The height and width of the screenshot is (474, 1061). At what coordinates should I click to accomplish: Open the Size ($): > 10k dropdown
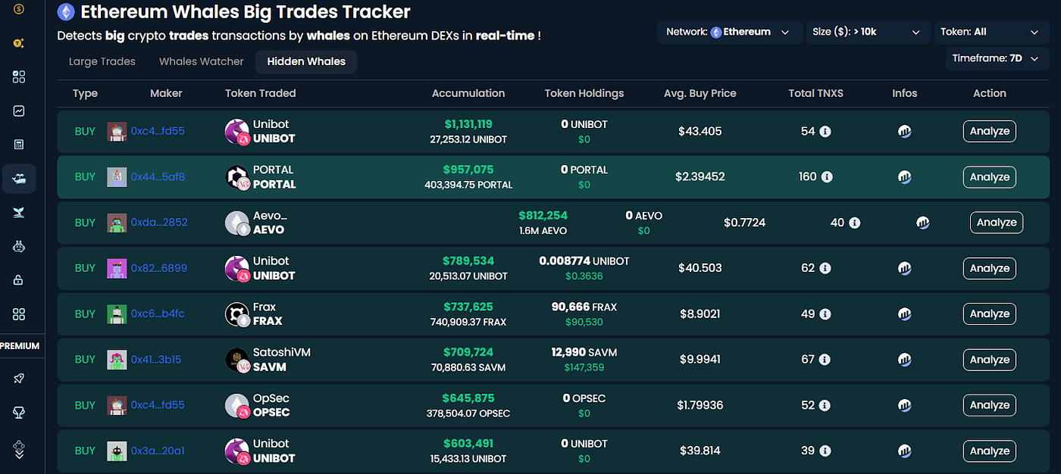coord(868,32)
